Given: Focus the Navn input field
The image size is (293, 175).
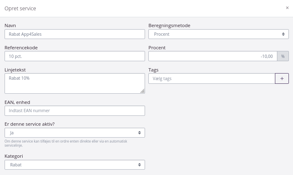Looking at the screenshot, I should click(74, 34).
